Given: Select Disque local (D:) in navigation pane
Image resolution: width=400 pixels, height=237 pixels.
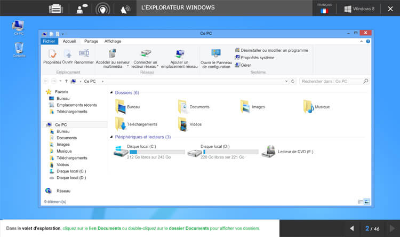Looking at the screenshot, I should pos(71,178).
